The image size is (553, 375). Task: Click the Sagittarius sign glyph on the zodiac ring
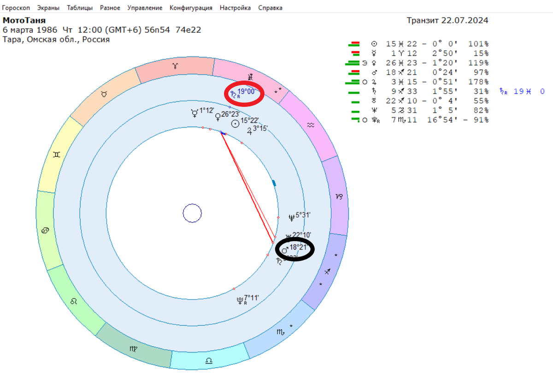pyautogui.click(x=328, y=272)
